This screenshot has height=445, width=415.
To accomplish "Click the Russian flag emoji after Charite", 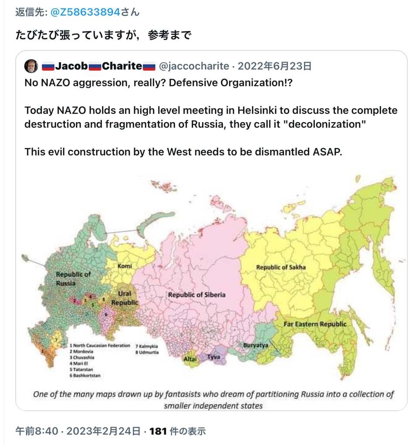I will point(149,66).
